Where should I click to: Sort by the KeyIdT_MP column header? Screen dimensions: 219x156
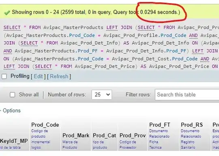point(14,141)
